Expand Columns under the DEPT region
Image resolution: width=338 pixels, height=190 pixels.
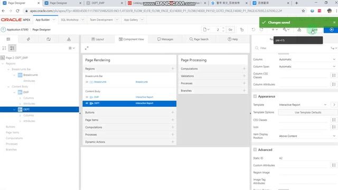20,116
